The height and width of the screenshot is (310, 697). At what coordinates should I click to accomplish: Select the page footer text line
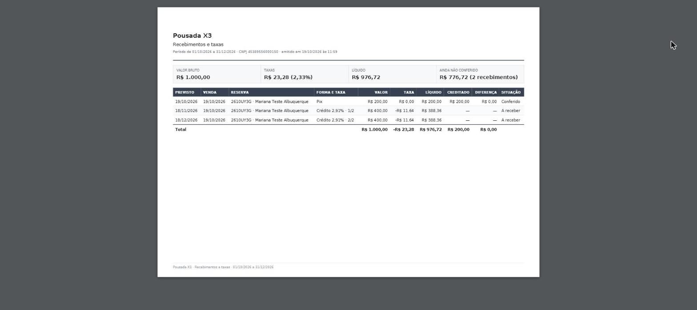[223, 267]
